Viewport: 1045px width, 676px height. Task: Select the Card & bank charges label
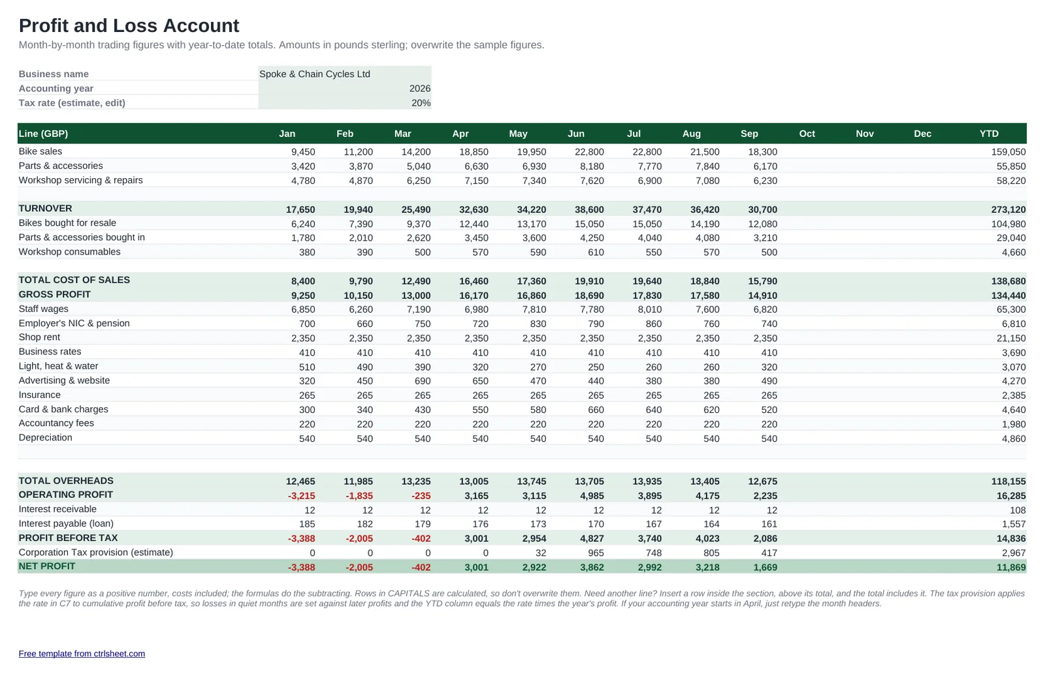pos(63,408)
